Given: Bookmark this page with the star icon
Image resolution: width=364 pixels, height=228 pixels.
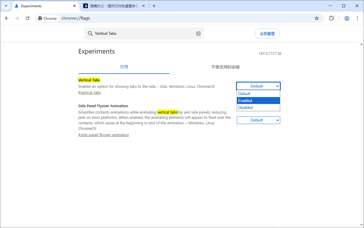Looking at the screenshot, I should coord(316,18).
